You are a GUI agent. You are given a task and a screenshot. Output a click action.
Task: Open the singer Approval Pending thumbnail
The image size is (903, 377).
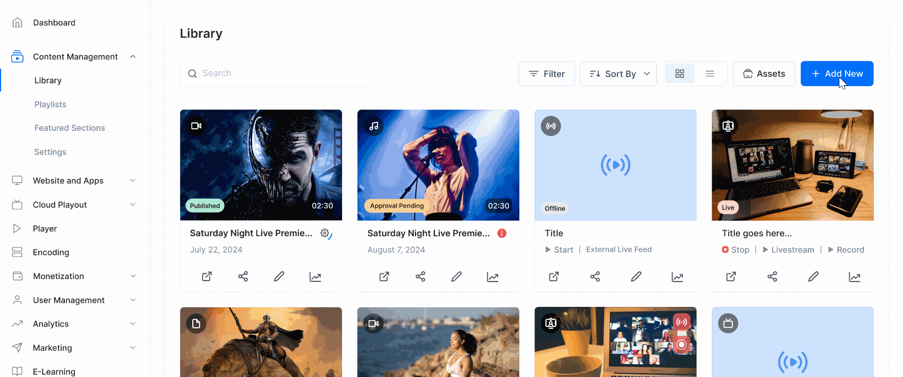(438, 165)
